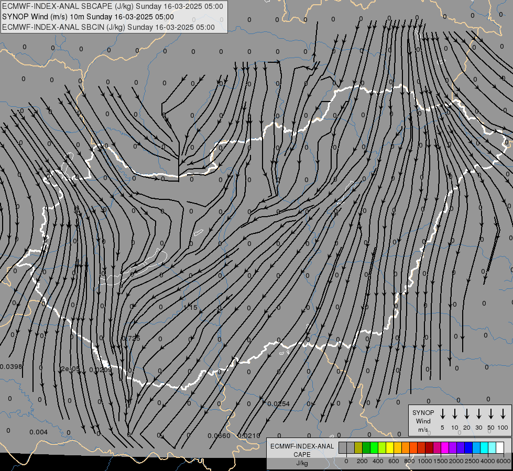Click the 1.15 value on the map
Image resolution: width=513 pixels, height=471 pixels.
[190, 307]
